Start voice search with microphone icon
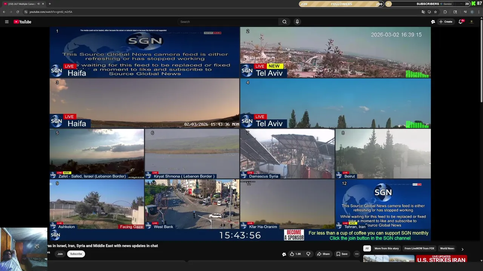483x271 pixels. click(x=297, y=22)
